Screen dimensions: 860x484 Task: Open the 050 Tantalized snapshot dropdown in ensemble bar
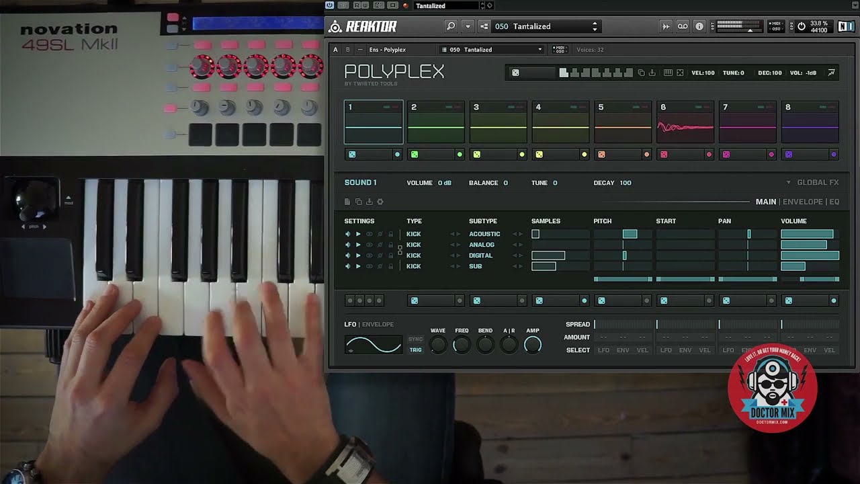tap(492, 49)
